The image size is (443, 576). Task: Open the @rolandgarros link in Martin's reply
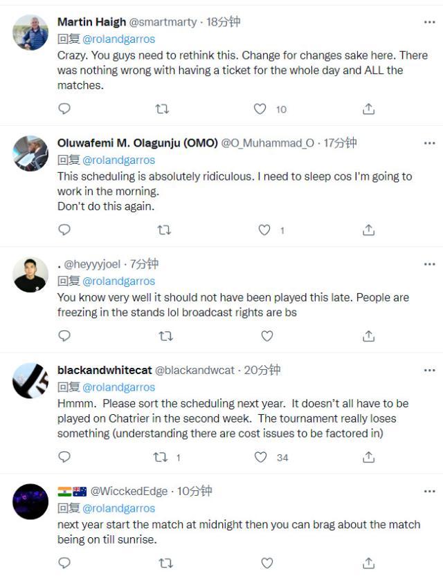coord(118,39)
